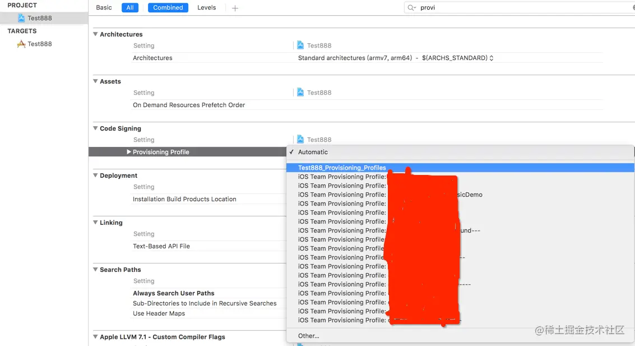
Task: Collapse the Architectures section
Action: [x=95, y=34]
